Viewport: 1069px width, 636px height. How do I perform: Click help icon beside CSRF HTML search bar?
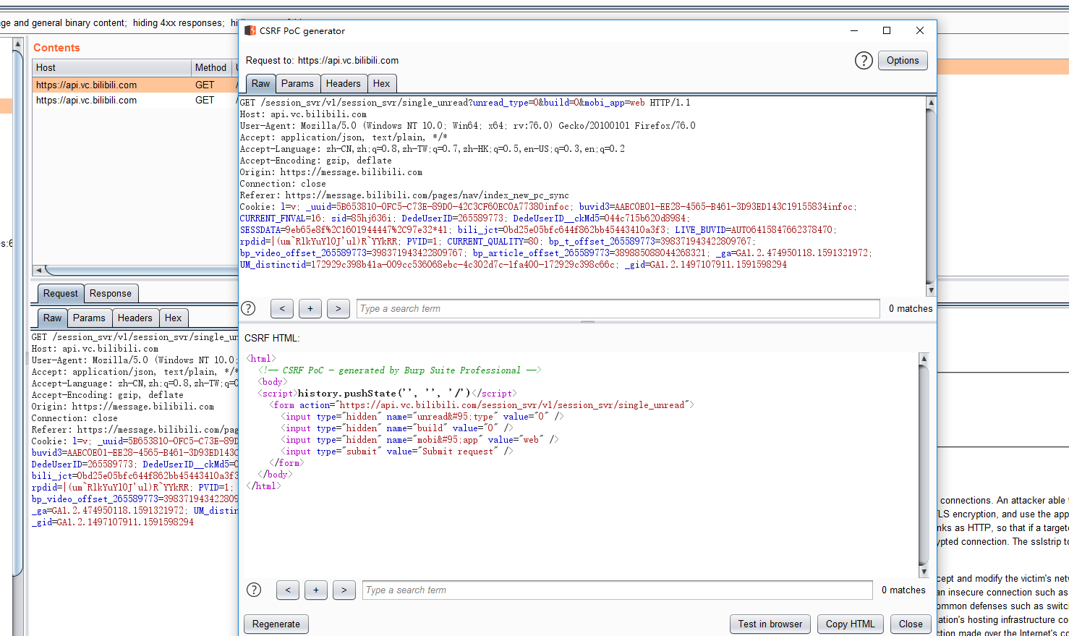click(254, 590)
